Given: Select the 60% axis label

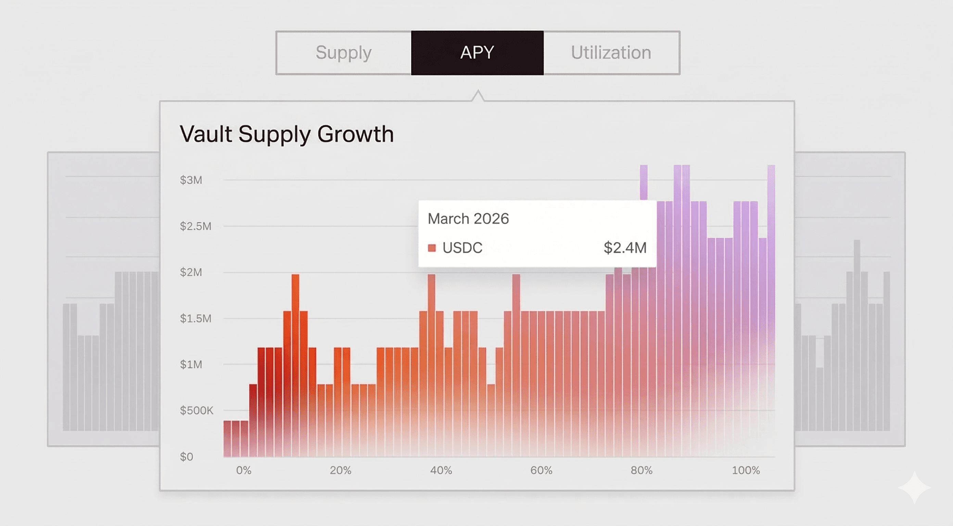Looking at the screenshot, I should coord(541,471).
